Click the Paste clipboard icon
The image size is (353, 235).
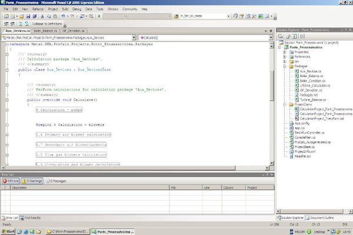pos(55,16)
